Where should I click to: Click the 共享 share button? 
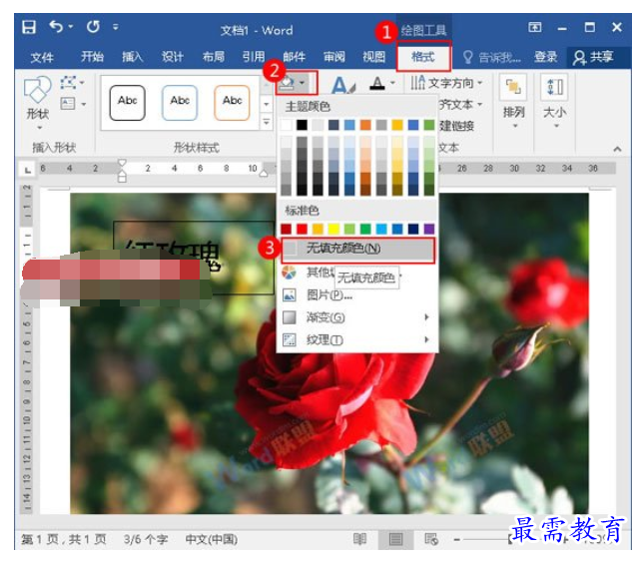(594, 57)
